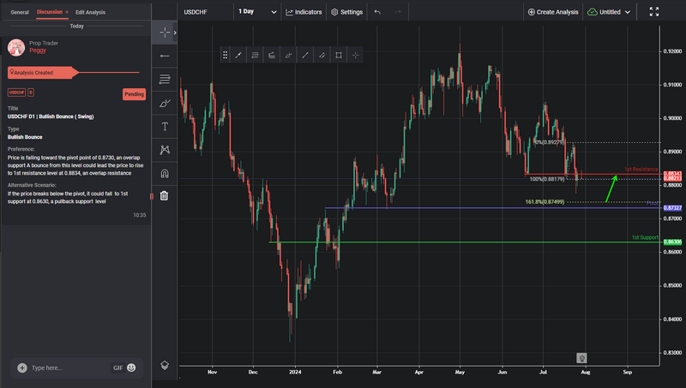Select the horizontal line drawing tool
Viewport: 686px width, 388px height.
coord(165,56)
